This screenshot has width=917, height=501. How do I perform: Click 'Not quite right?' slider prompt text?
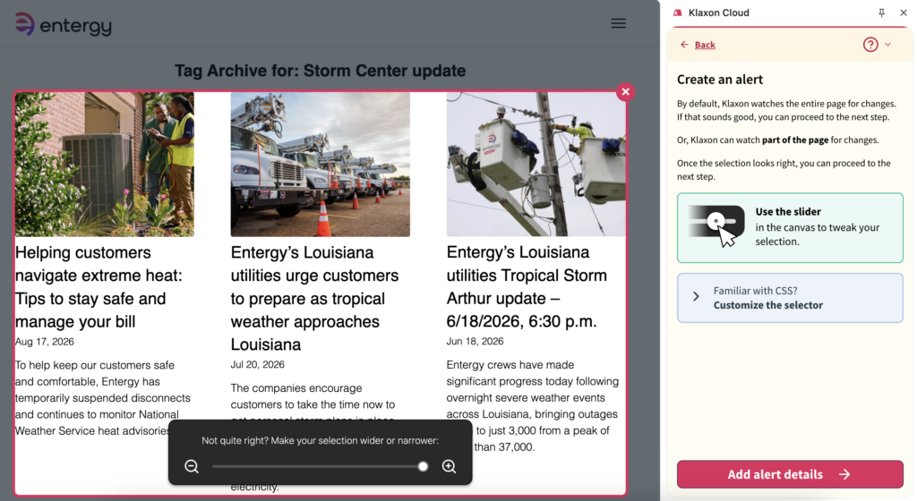tap(320, 440)
